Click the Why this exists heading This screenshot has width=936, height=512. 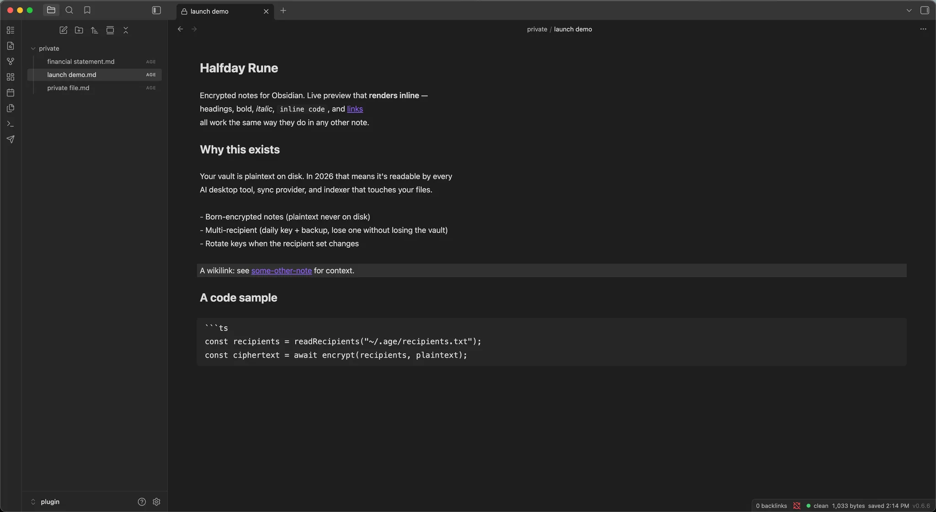(239, 150)
